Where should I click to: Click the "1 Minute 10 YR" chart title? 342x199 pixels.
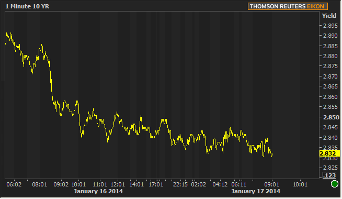27,6
